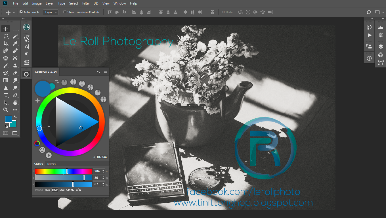Open the Filter menu

coord(86,3)
